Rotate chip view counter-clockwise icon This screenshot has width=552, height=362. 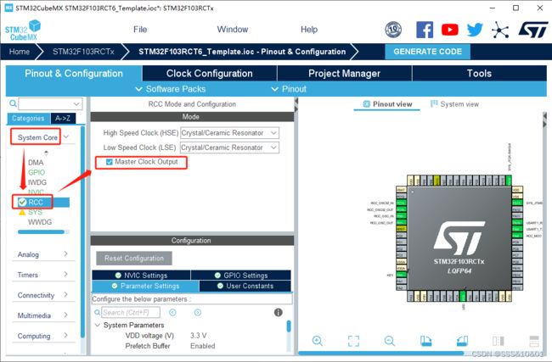click(462, 341)
